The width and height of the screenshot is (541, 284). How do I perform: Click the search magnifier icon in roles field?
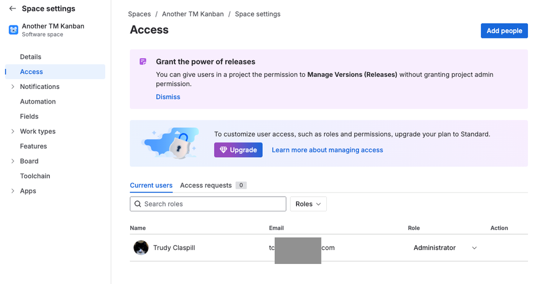(x=138, y=204)
